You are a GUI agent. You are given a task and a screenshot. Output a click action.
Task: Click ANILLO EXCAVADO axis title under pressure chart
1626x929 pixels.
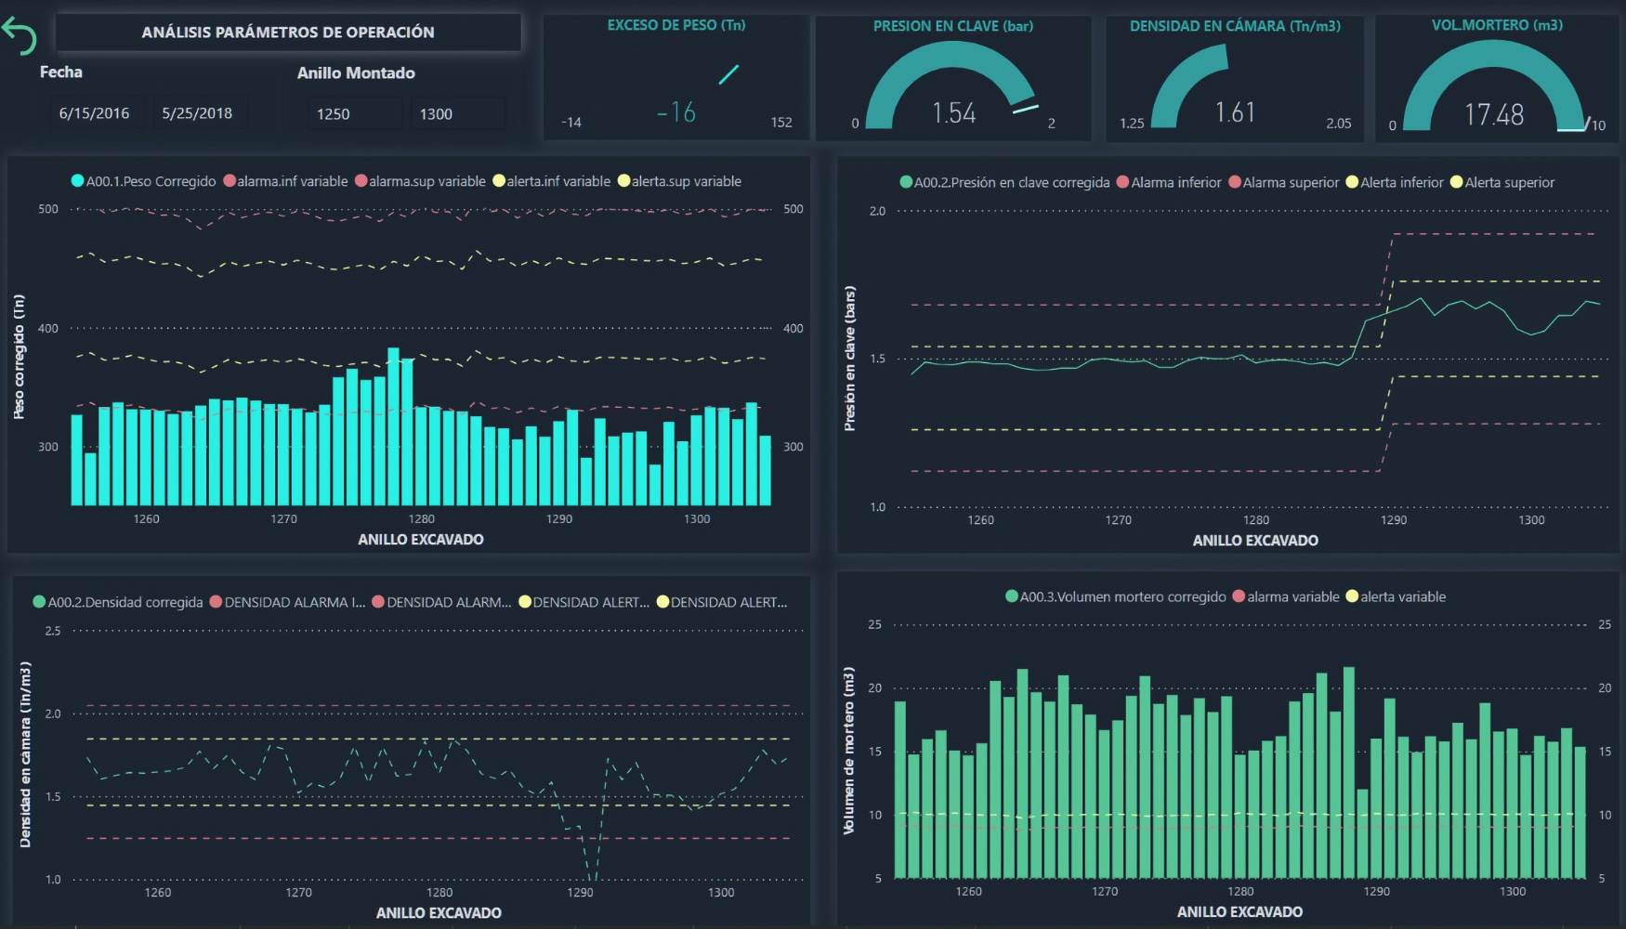click(1255, 540)
